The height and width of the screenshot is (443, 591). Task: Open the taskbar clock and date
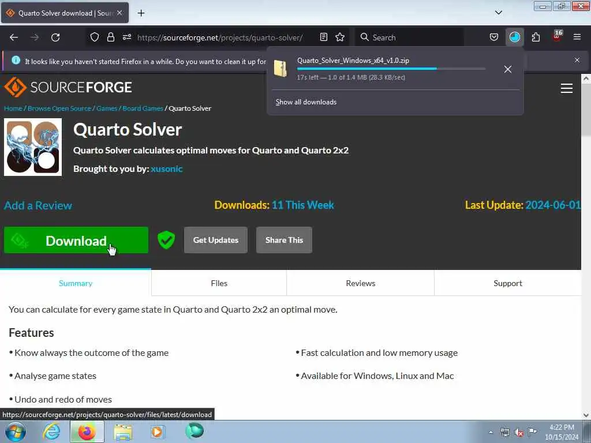pyautogui.click(x=562, y=432)
